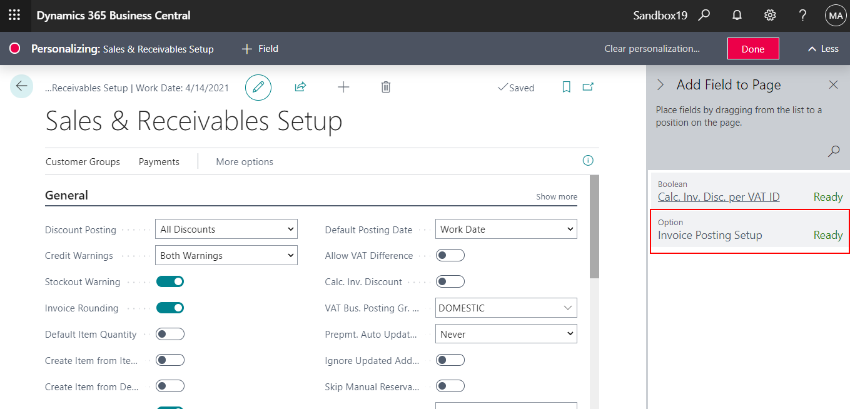Open the Payments menu item
The width and height of the screenshot is (850, 409).
[159, 162]
